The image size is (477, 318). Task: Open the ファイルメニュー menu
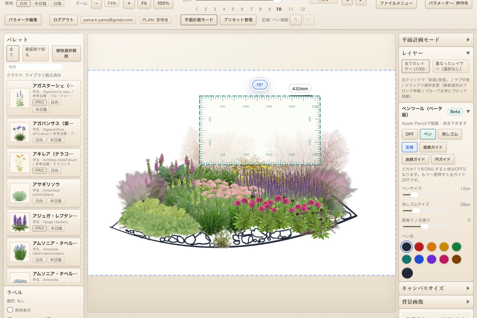pos(396,3)
